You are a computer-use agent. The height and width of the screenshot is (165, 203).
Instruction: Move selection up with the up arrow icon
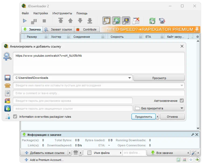71,21
